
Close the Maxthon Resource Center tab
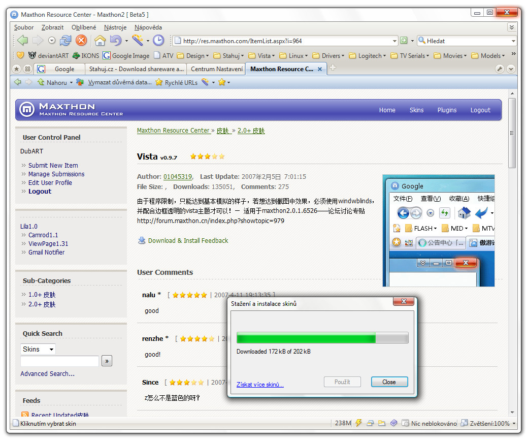320,69
